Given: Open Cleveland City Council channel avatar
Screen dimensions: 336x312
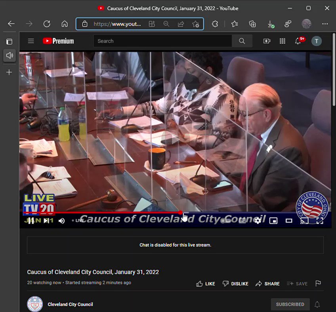Looking at the screenshot, I should 35,304.
